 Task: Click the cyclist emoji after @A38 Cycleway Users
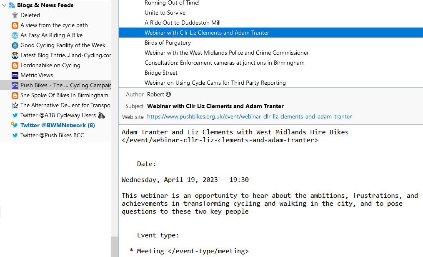[x=102, y=115]
